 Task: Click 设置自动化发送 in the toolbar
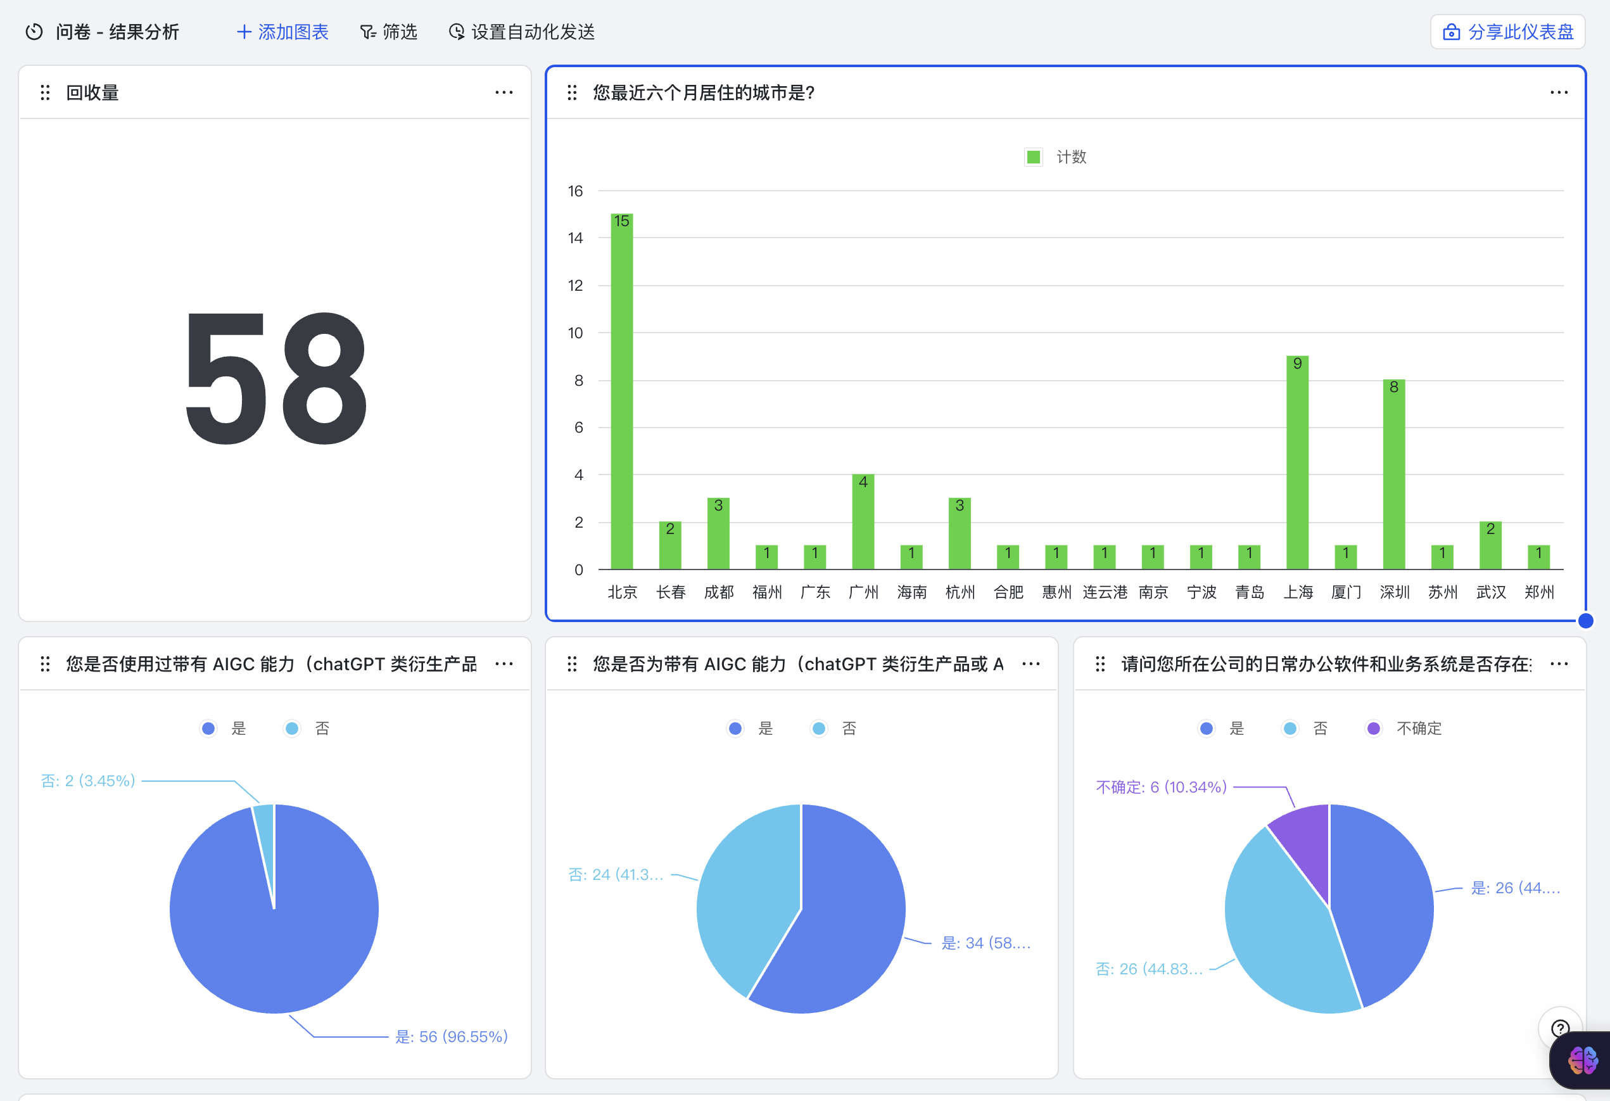(532, 32)
